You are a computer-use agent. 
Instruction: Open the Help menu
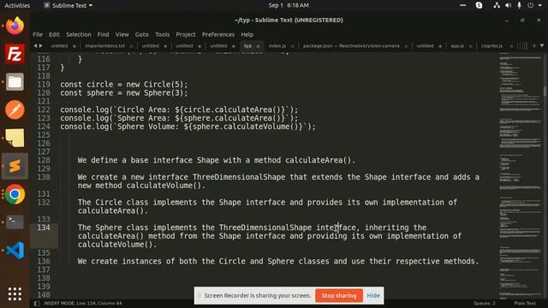pyautogui.click(x=247, y=34)
